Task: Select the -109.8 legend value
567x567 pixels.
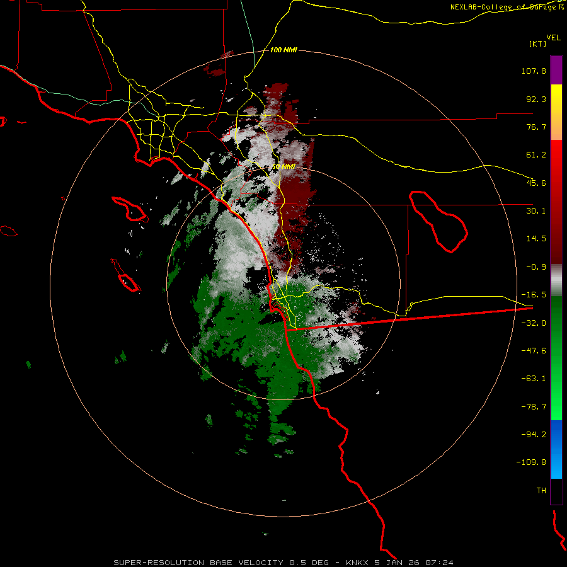Action: (531, 462)
